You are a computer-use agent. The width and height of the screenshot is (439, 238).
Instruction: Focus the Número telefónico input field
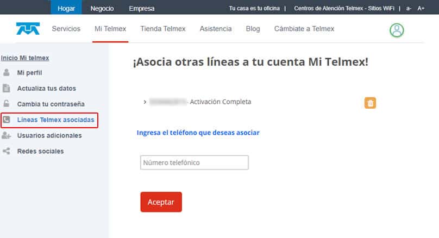tap(194, 162)
